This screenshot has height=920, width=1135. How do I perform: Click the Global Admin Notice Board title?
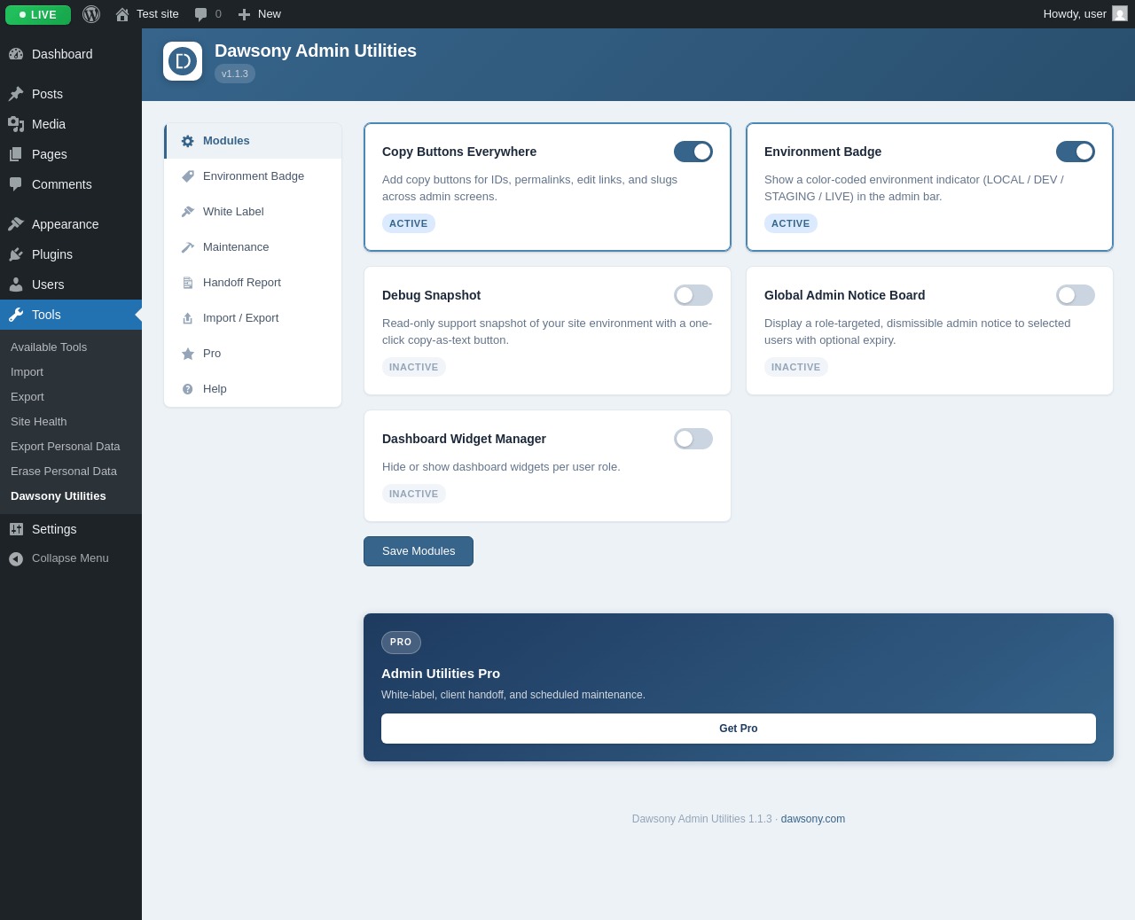pos(845,295)
